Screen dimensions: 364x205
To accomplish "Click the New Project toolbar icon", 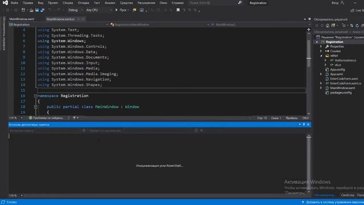I will coord(23,10).
